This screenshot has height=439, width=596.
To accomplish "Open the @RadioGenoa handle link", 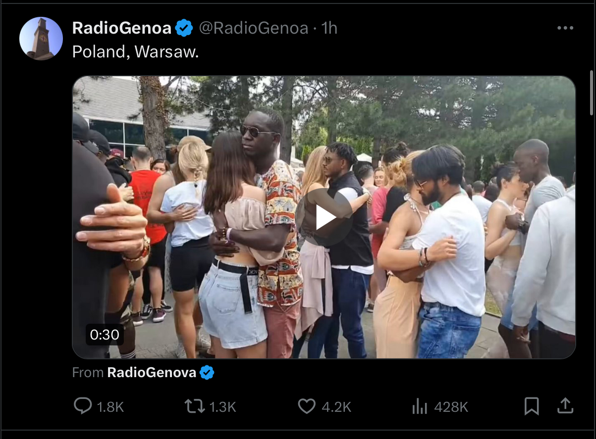I will [254, 28].
